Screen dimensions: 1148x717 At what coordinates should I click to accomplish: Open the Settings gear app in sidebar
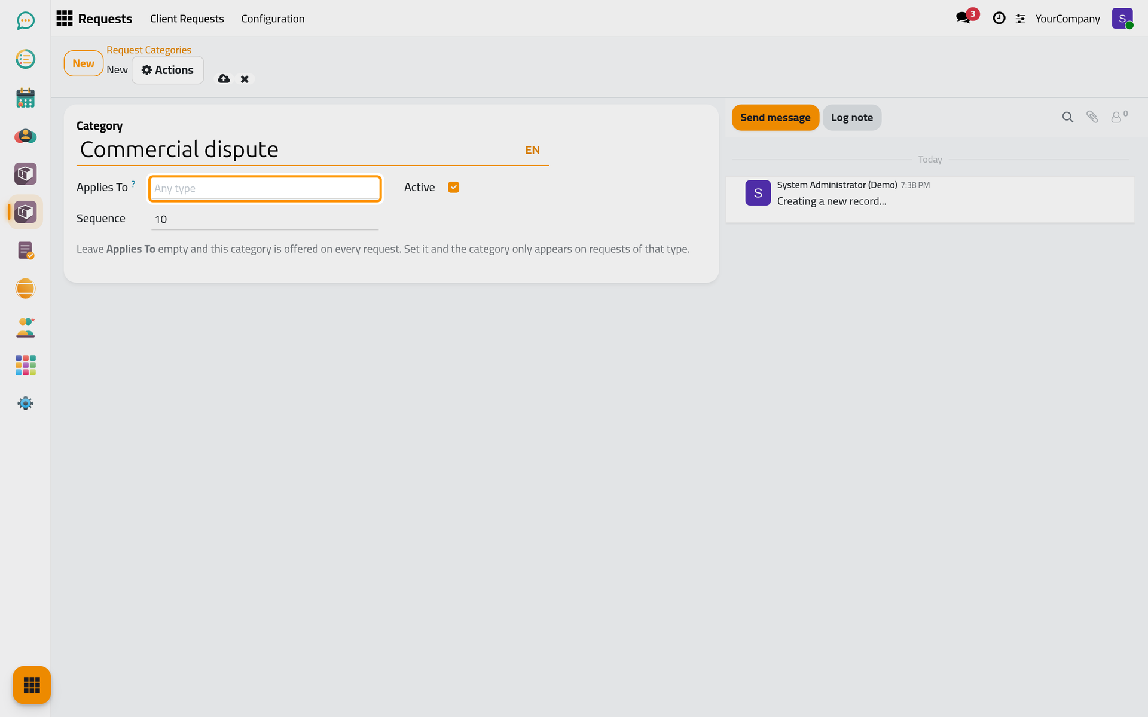point(25,403)
